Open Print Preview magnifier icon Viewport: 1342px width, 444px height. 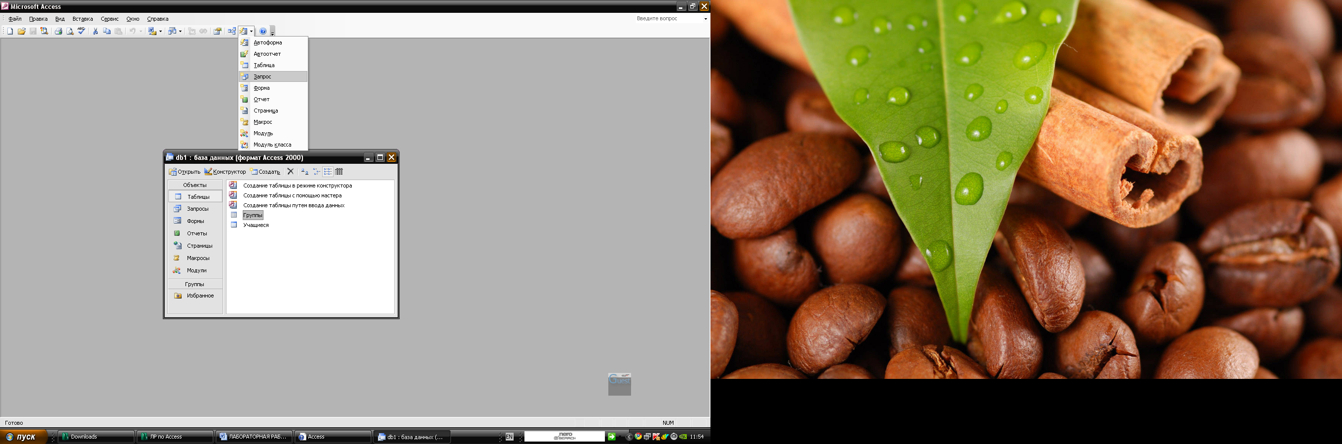(70, 31)
